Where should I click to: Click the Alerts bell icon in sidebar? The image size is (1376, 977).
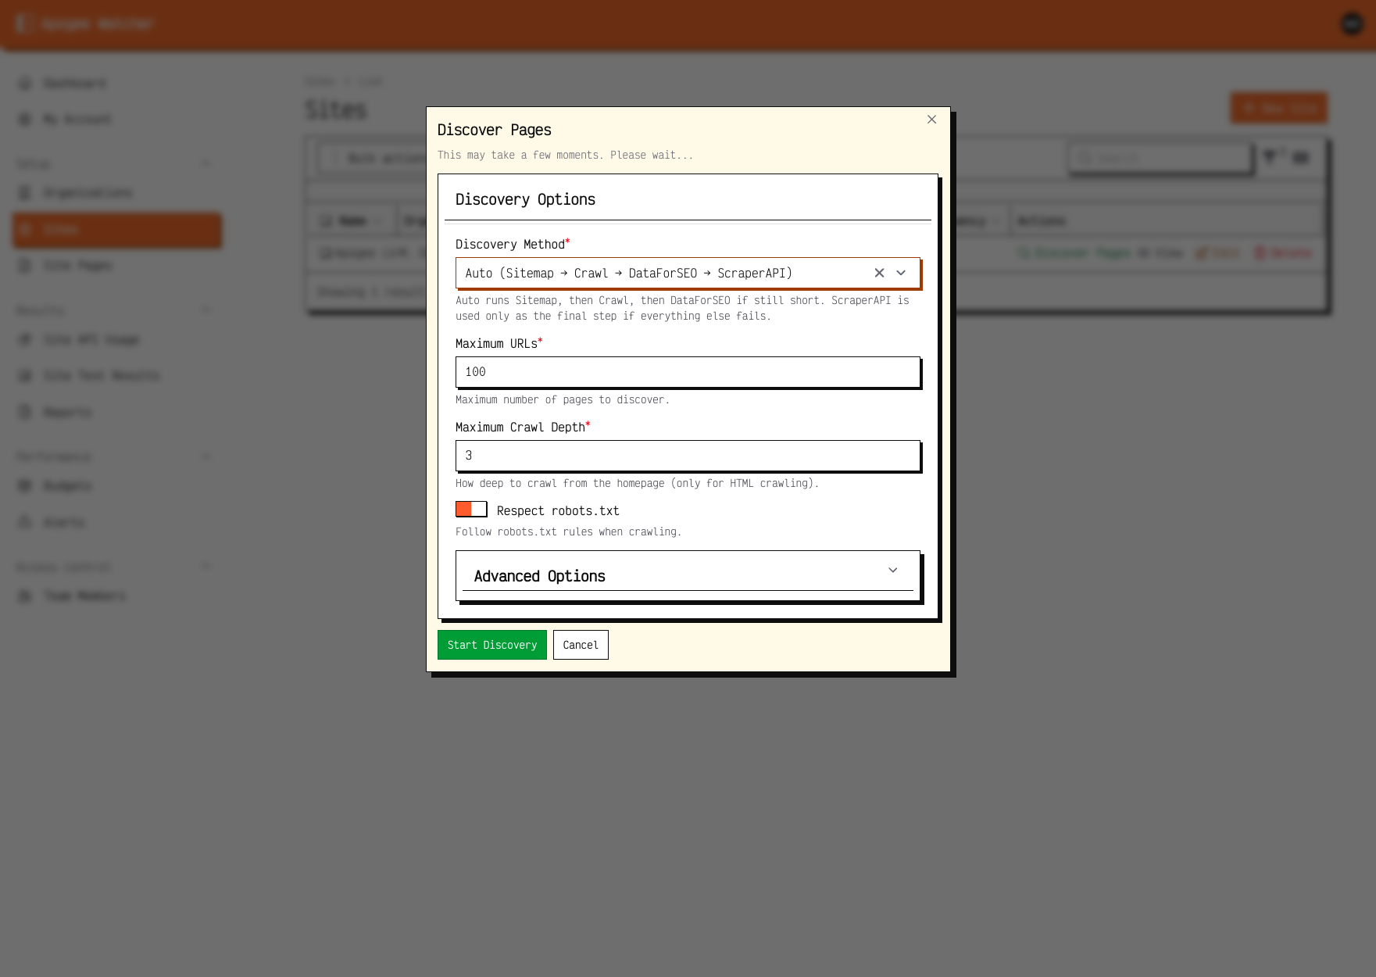point(25,522)
